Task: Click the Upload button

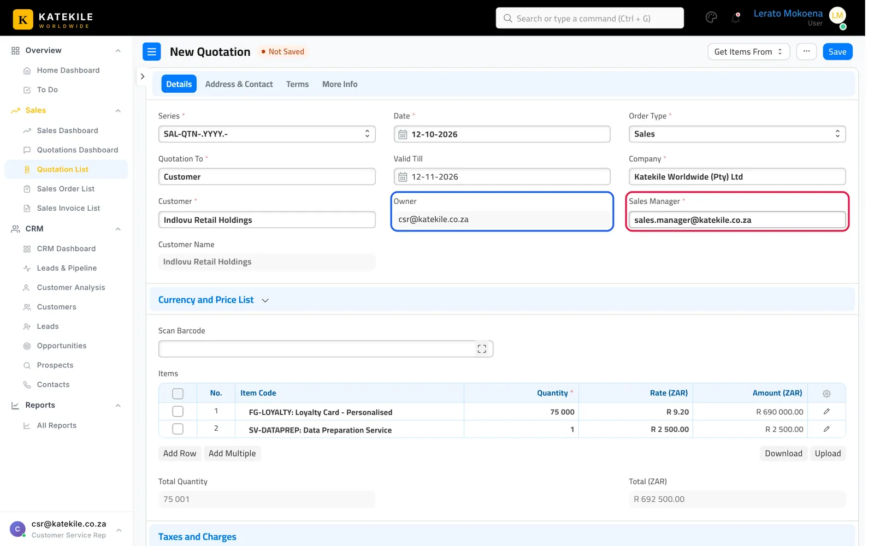Action: [x=828, y=454]
